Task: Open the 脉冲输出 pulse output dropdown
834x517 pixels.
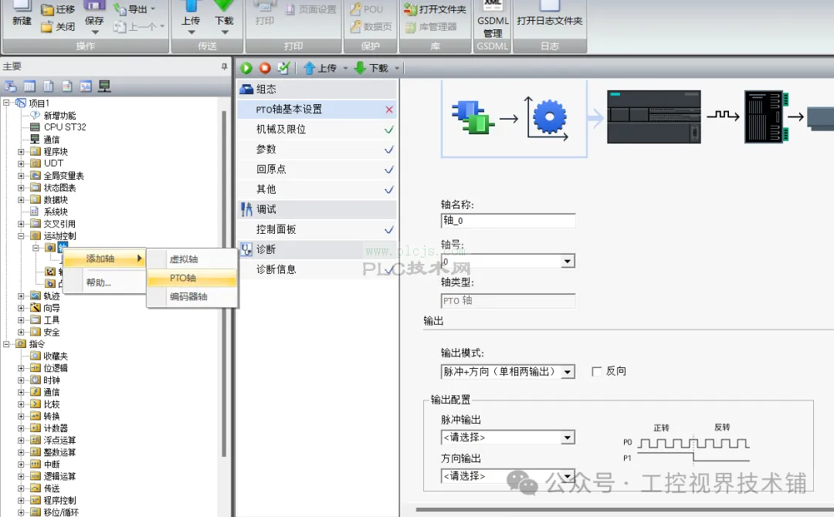Action: tap(568, 438)
